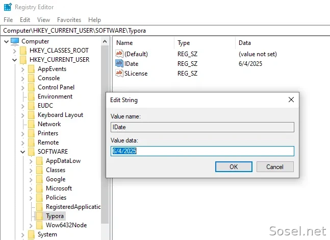Open the File menu
Screen dimensions: 330x240
[x=8, y=20]
